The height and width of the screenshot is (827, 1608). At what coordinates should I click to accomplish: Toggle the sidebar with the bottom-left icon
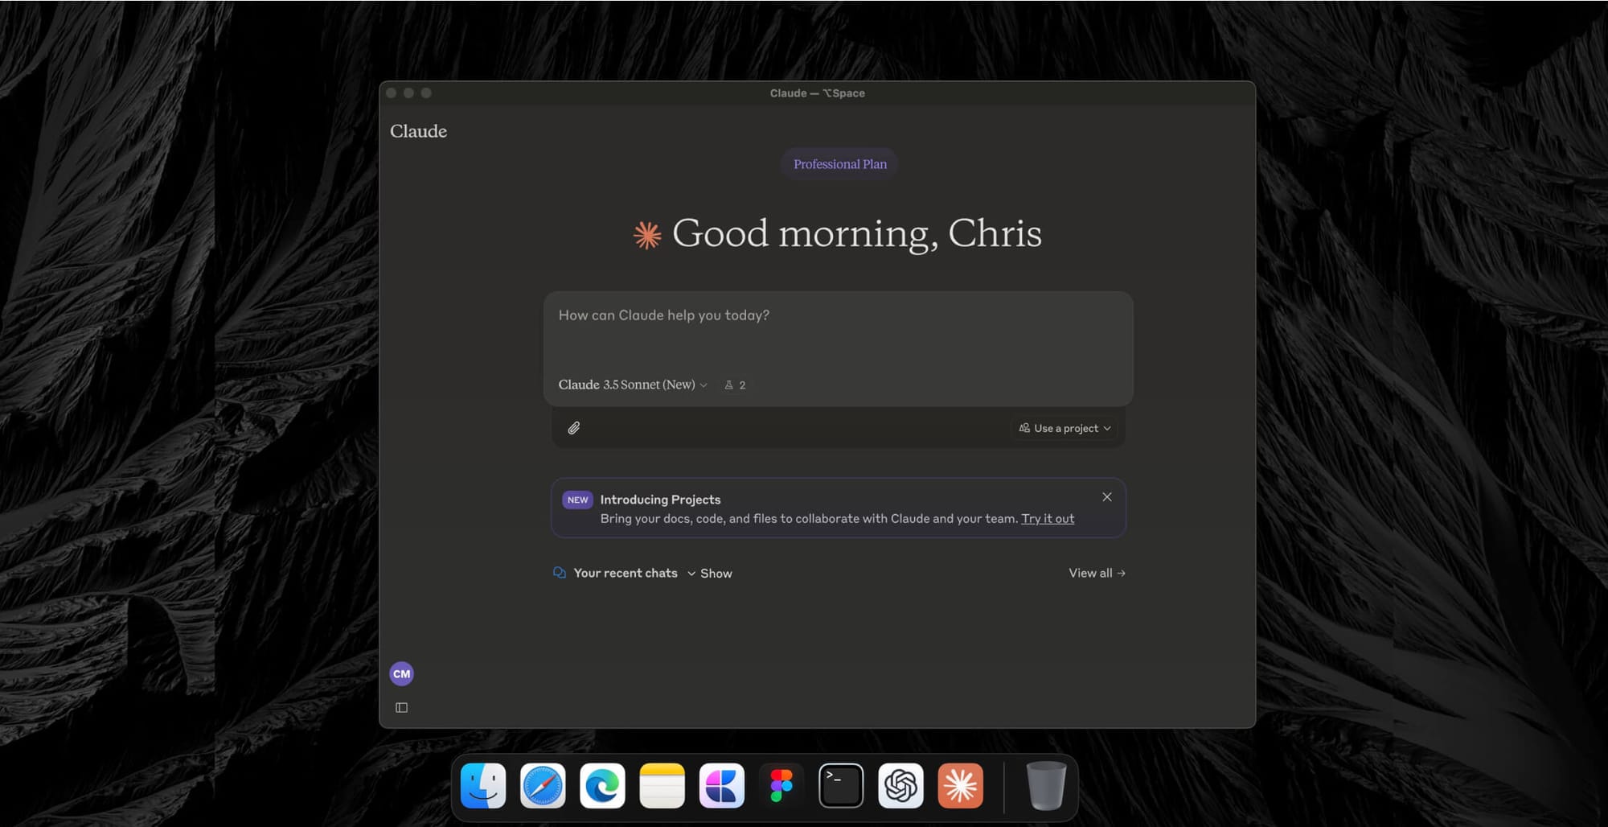[x=401, y=707]
